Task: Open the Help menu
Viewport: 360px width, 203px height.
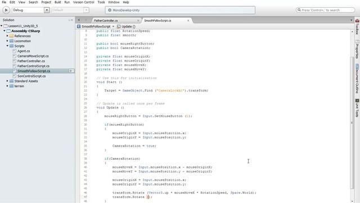Action: 126,2
